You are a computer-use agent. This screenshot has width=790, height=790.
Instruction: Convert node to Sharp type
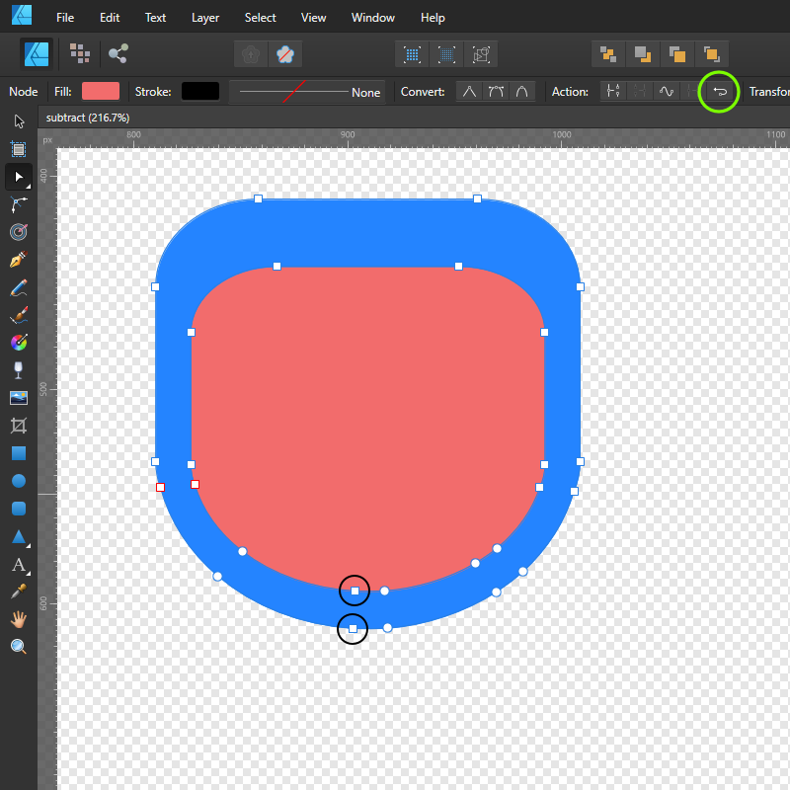469,92
